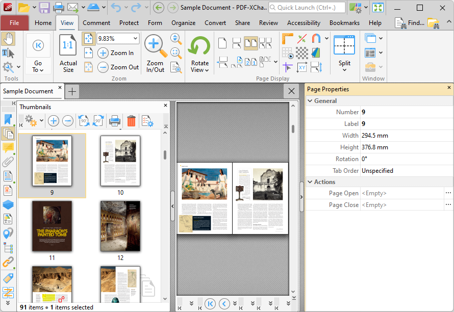
Task: Click the Fit Page icon
Action: [89, 39]
